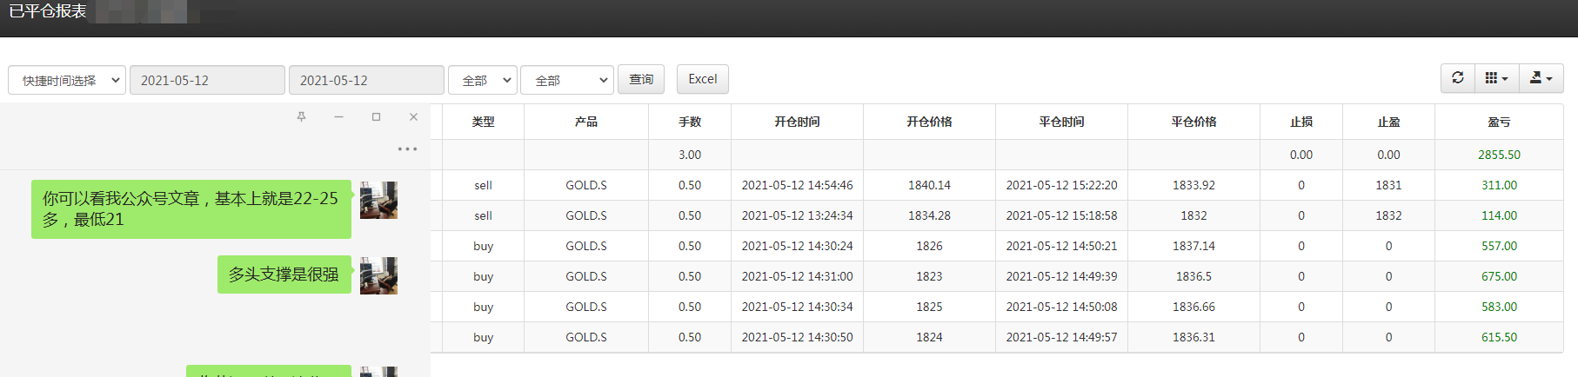
Task: Sort by 手数 column header
Action: [690, 122]
